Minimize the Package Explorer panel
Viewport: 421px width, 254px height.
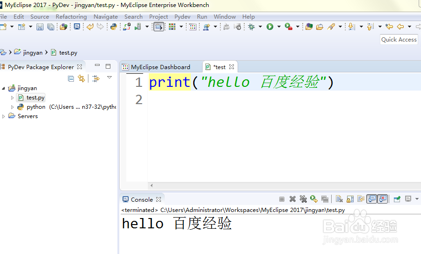tap(97, 65)
